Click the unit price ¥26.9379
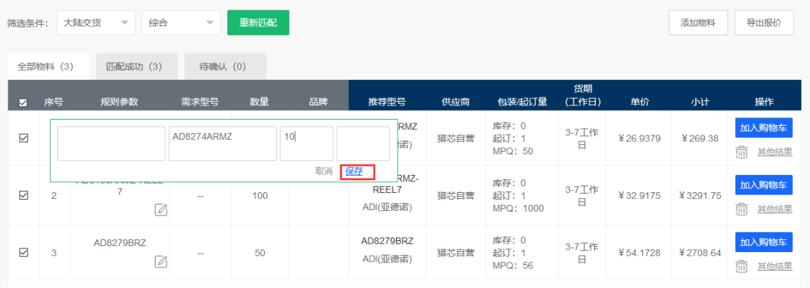This screenshot has height=288, width=810. click(x=639, y=138)
